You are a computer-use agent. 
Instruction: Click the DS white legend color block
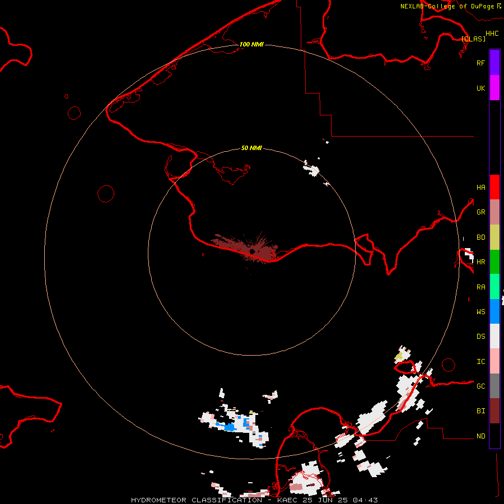[x=494, y=336]
